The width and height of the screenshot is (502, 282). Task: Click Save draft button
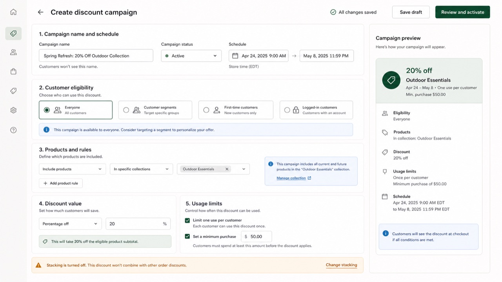pyautogui.click(x=411, y=12)
